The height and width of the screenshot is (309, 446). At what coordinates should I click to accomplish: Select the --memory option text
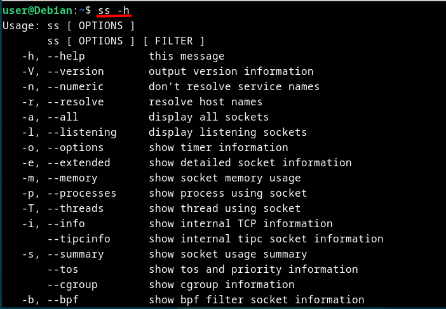[72, 178]
